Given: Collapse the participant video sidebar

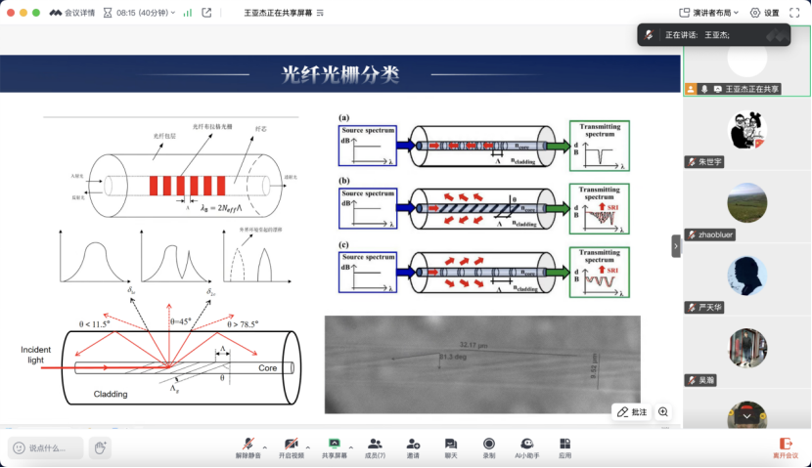Looking at the screenshot, I should [676, 245].
